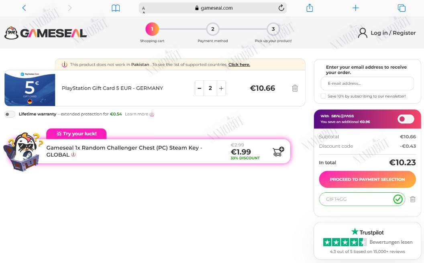Open supported countries Click here link
The image size is (424, 263).
(x=239, y=65)
